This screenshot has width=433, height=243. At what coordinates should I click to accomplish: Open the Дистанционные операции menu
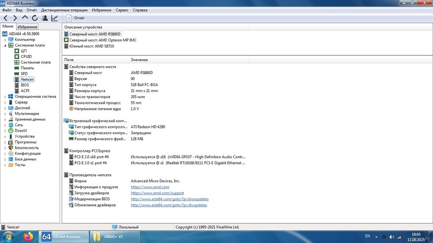click(x=64, y=10)
